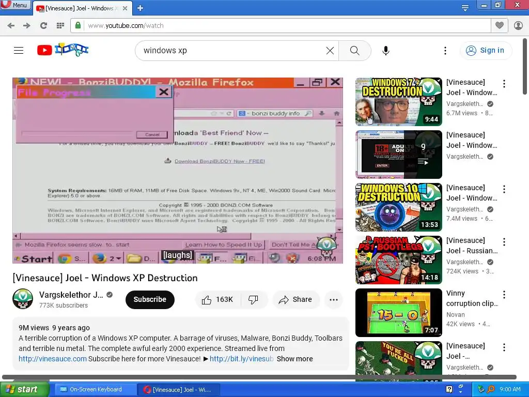Screen dimensions: 529x397
Task: Open options menu for Vinny corruption clip
Action: (x=504, y=294)
